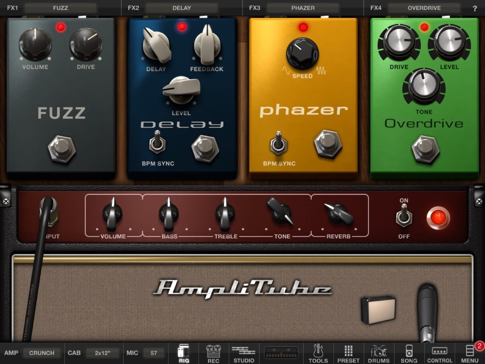Open the Preset grid icon
Viewport: 485px width, 364px height.
pyautogui.click(x=348, y=353)
